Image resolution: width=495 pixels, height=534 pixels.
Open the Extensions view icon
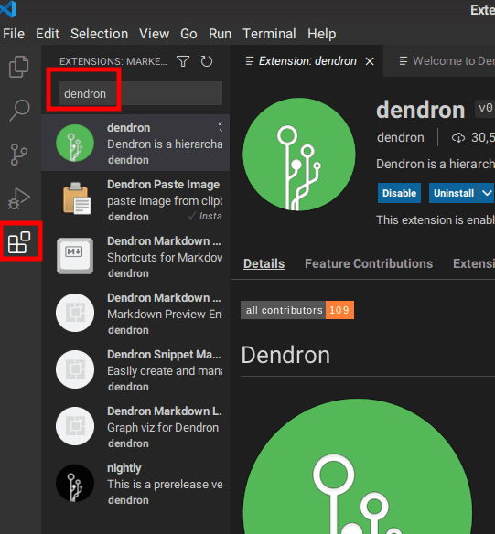[x=19, y=242]
